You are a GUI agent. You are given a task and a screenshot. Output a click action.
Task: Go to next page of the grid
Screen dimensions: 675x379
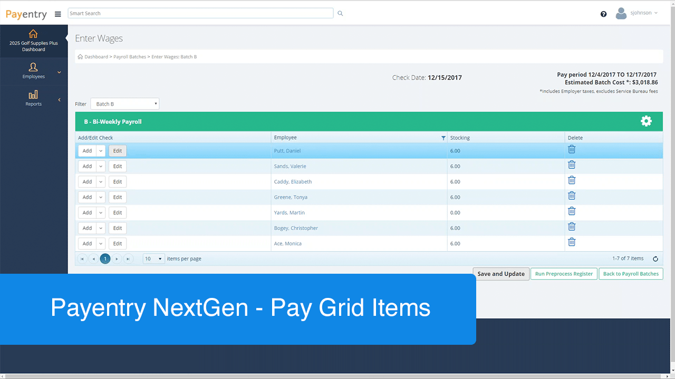click(x=117, y=259)
